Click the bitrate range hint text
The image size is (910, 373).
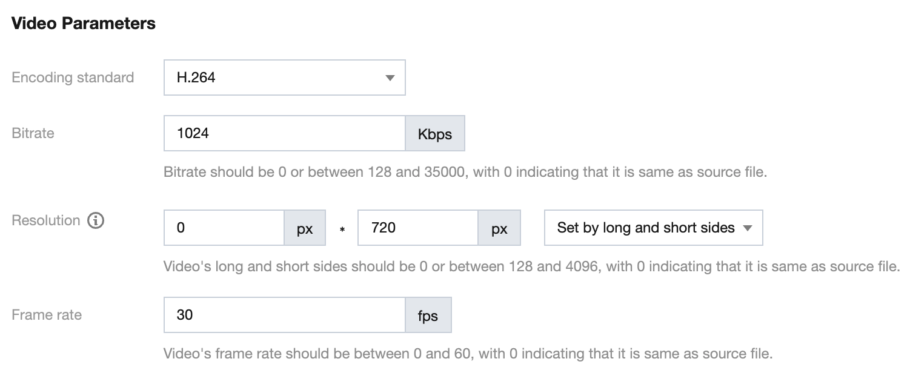pyautogui.click(x=465, y=172)
